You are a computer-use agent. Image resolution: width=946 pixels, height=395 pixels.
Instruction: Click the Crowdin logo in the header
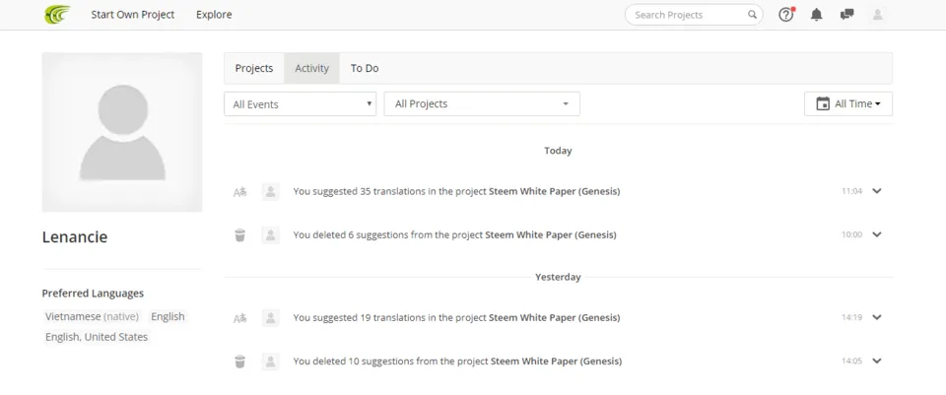point(57,15)
